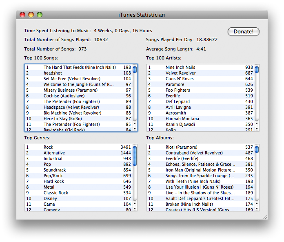This screenshot has height=242, width=284.
Task: Click up arrow in Top 100 Artists list
Action: tap(257, 123)
